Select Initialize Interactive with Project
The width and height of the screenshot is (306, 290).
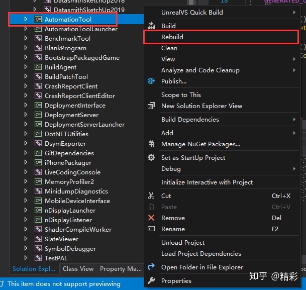pos(222,182)
